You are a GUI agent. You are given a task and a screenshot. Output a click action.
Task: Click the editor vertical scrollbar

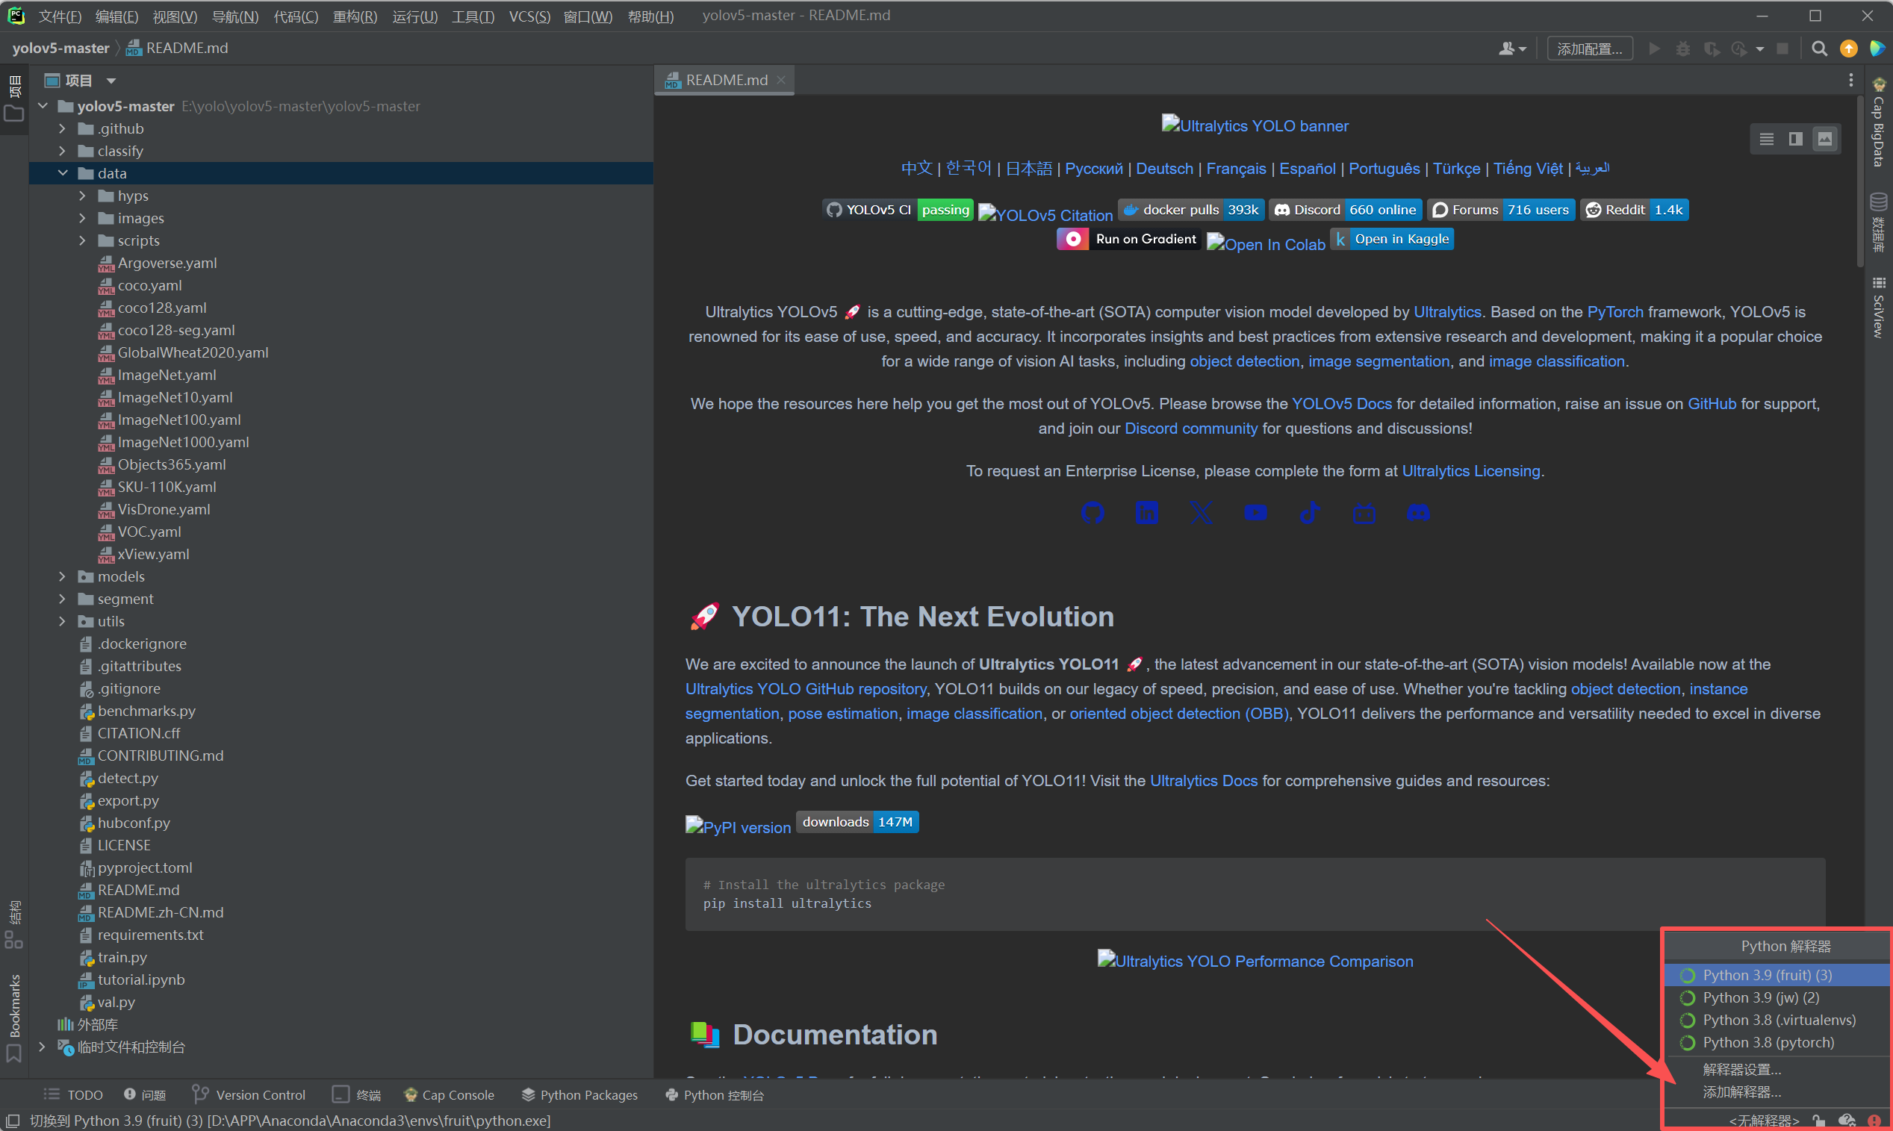click(x=1859, y=183)
